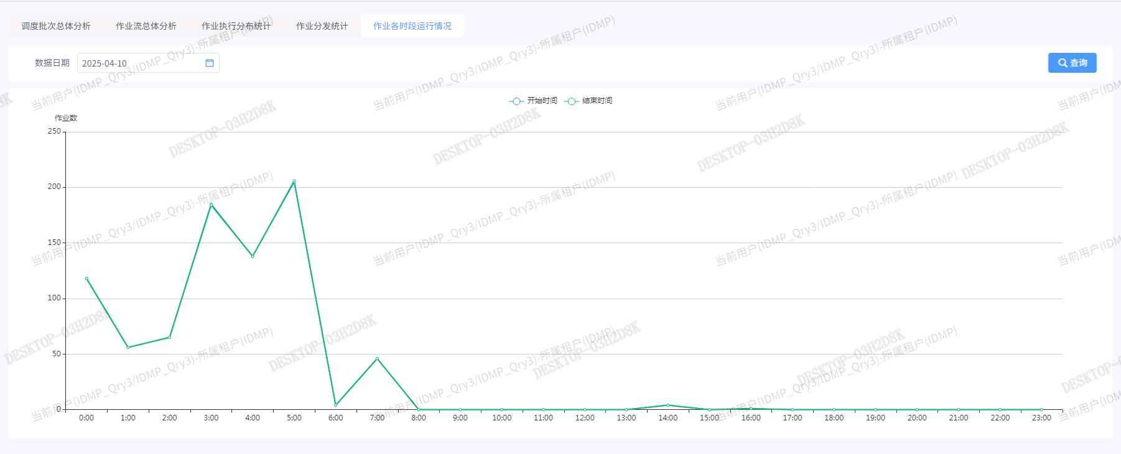
Task: Click the 数据日期 input showing 2025-04-10
Action: coord(140,63)
